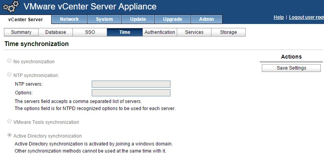
Task: Click the Save Settings button
Action: tap(291, 68)
